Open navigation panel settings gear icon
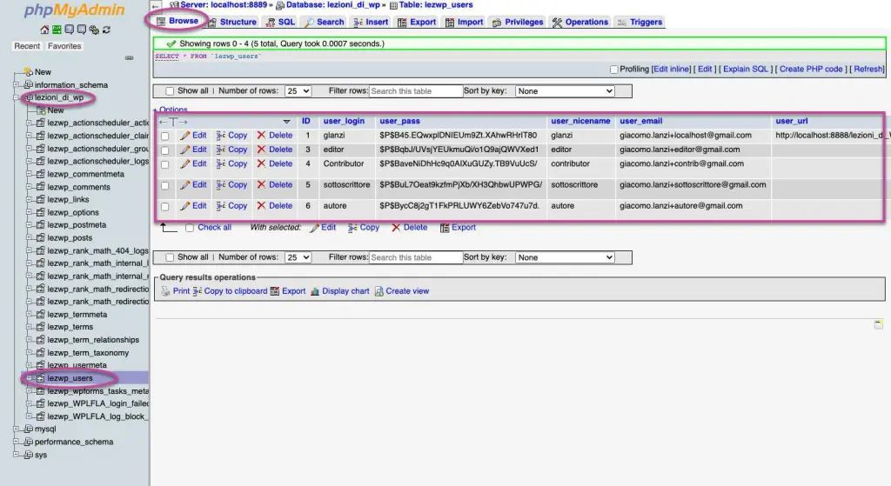This screenshot has width=891, height=486. point(94,30)
